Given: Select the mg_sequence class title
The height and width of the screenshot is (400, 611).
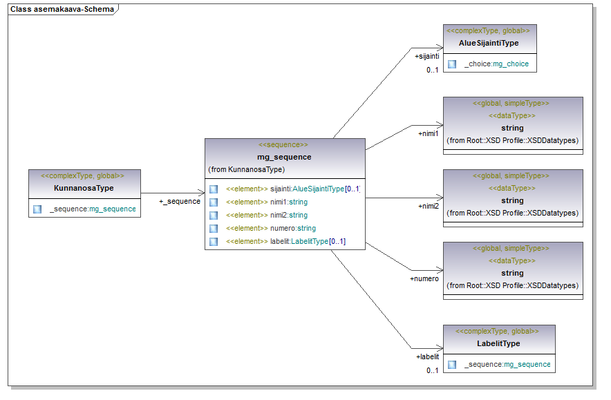Looking at the screenshot, I should pyautogui.click(x=284, y=157).
